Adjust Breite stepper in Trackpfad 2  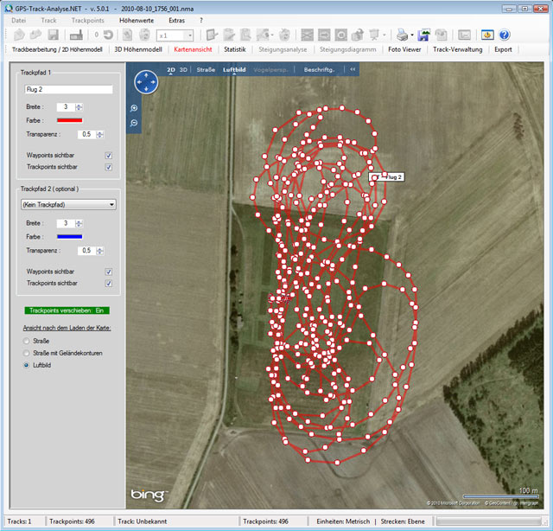tap(79, 223)
